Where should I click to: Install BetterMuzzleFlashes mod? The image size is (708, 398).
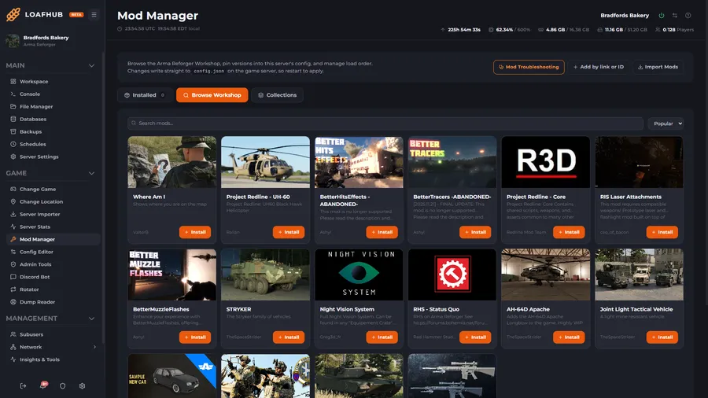[195, 337]
